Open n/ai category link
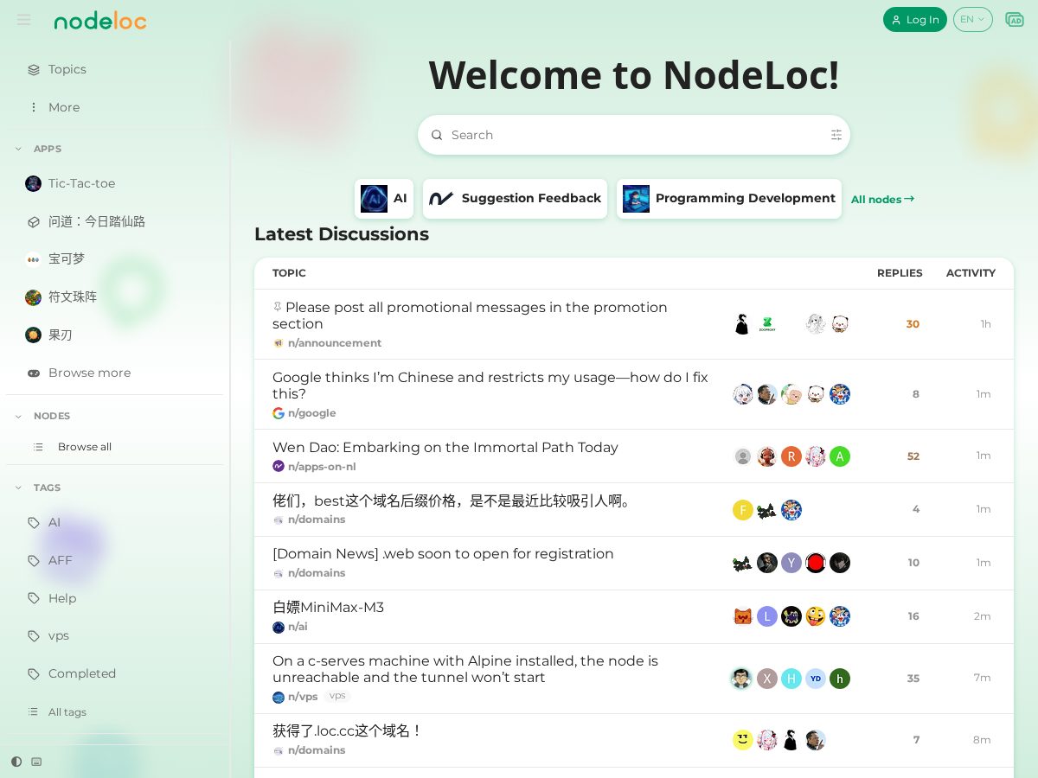 tap(290, 627)
